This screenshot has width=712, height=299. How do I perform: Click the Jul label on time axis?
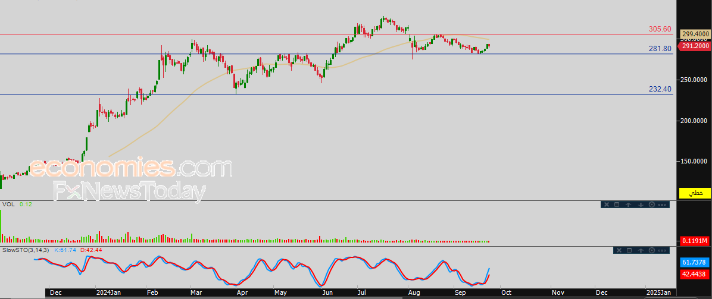tap(361, 293)
